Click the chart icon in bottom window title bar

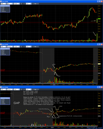tap(1, 87)
